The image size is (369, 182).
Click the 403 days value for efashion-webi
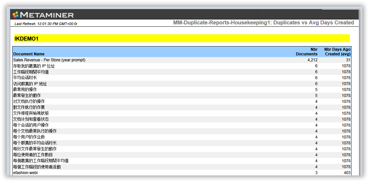click(x=347, y=173)
